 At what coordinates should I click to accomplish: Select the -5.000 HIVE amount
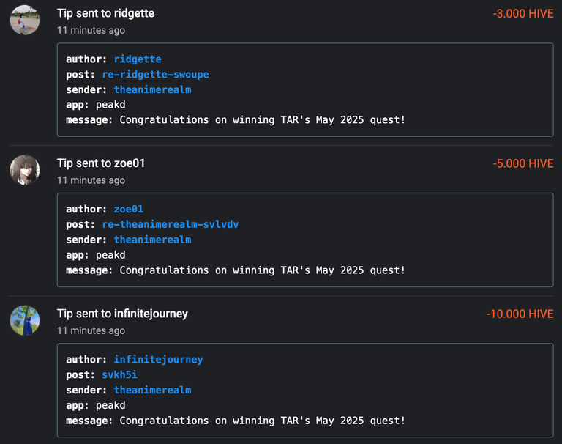[523, 163]
